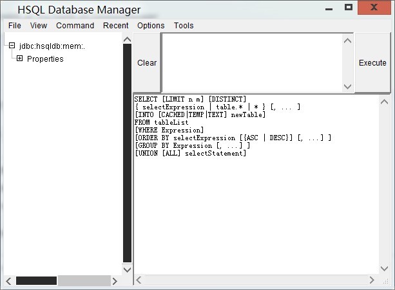Click inside the SQL command input area
Screen dimensions: 395x290
pos(252,63)
